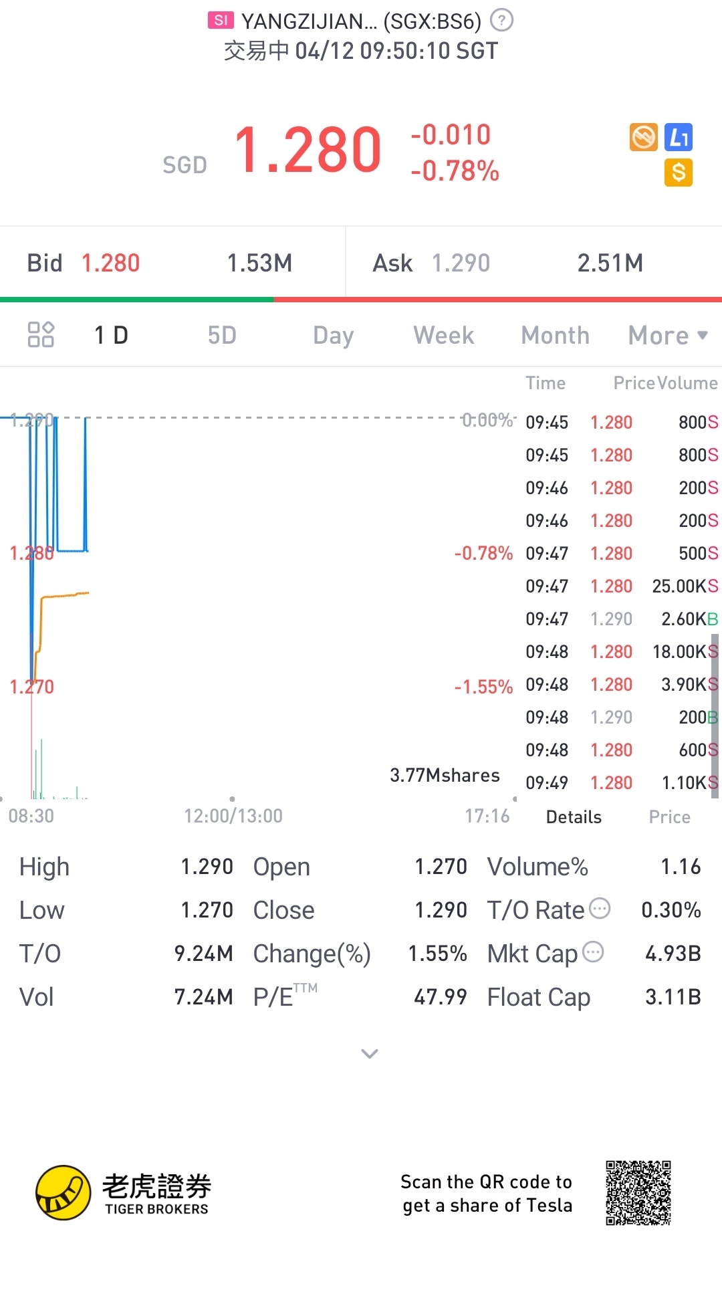Tap the T/O Rate info icon
Screen dimensions: 722x1304
pyautogui.click(x=600, y=908)
